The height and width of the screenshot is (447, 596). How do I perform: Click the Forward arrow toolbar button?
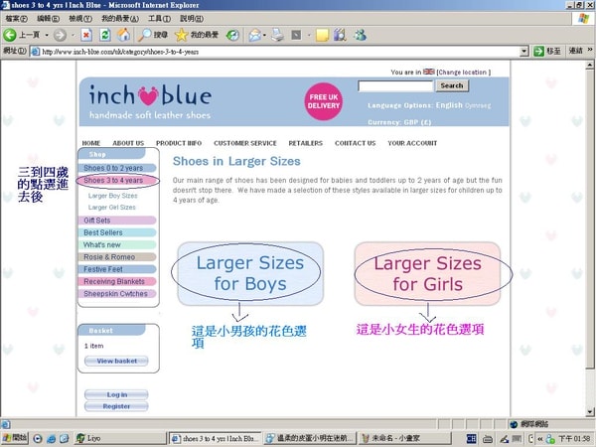coord(60,35)
